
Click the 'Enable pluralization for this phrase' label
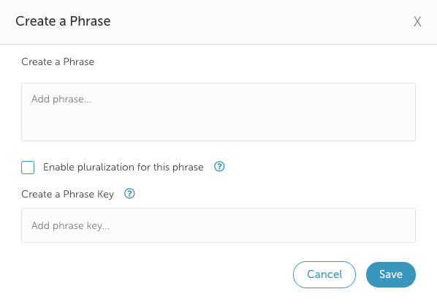(123, 167)
